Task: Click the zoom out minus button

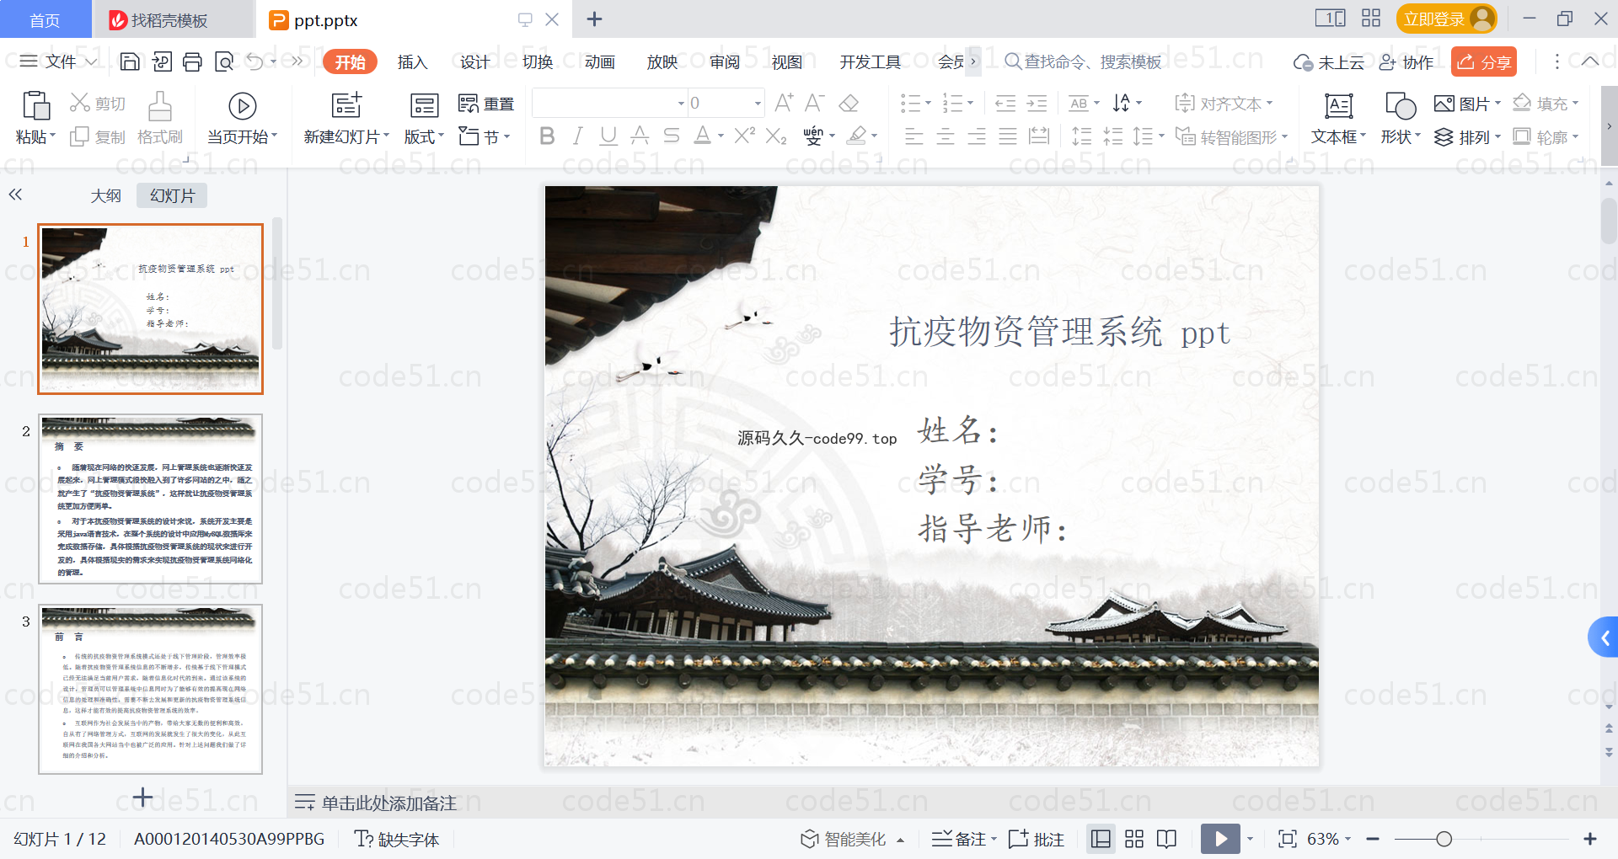Action: coord(1373,839)
